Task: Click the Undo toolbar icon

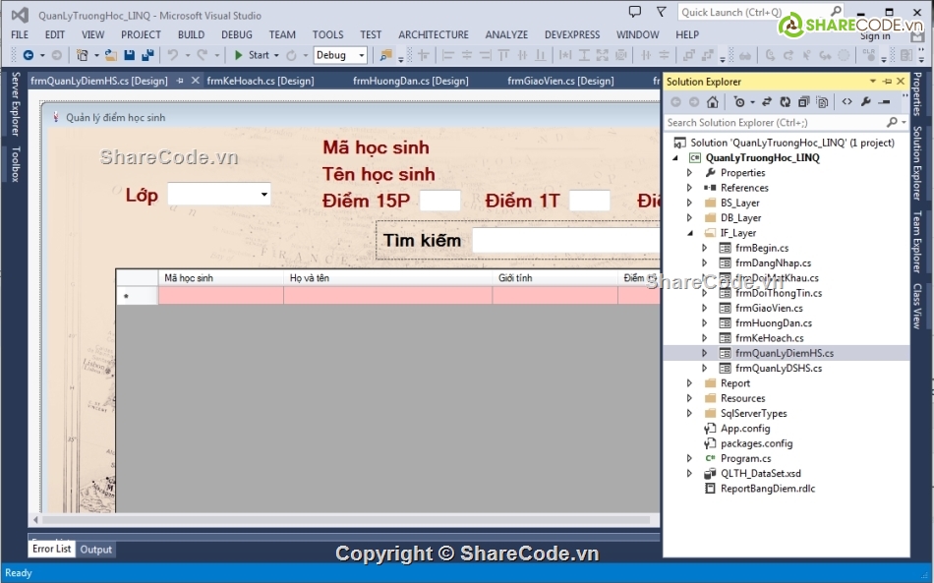Action: coord(173,55)
